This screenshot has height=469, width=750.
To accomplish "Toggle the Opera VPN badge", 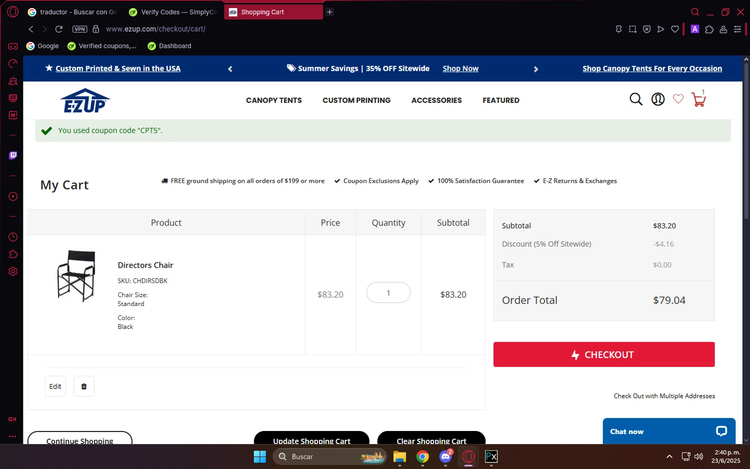I will pos(80,29).
